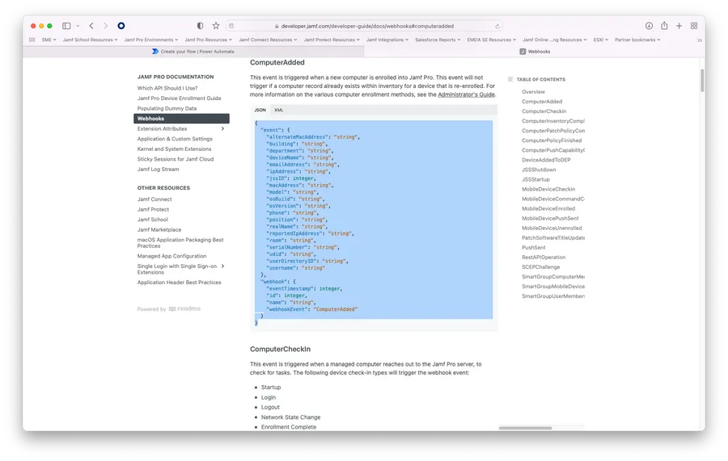Open Jamf Log Stream documentation page
The width and height of the screenshot is (728, 461).
point(158,170)
